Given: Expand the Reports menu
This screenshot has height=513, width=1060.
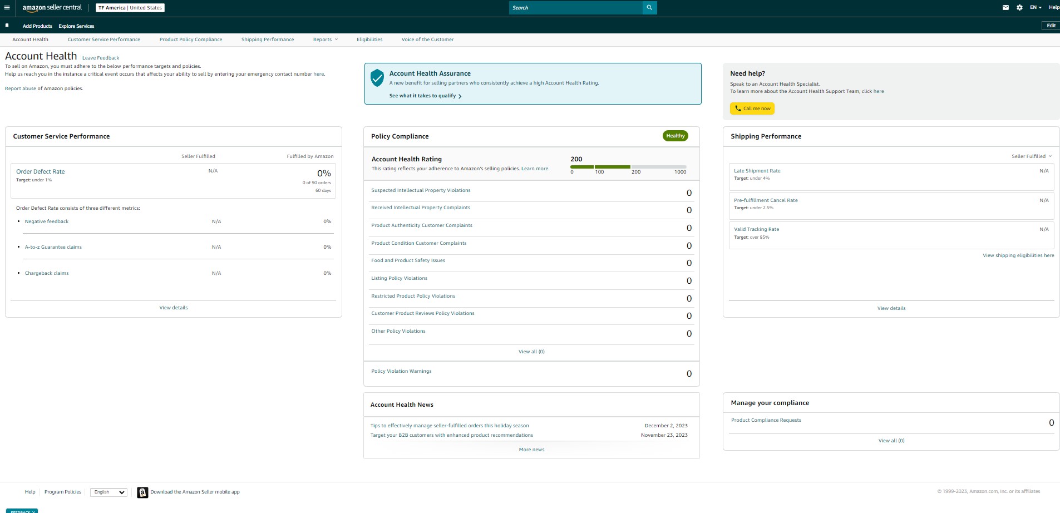Looking at the screenshot, I should [325, 40].
